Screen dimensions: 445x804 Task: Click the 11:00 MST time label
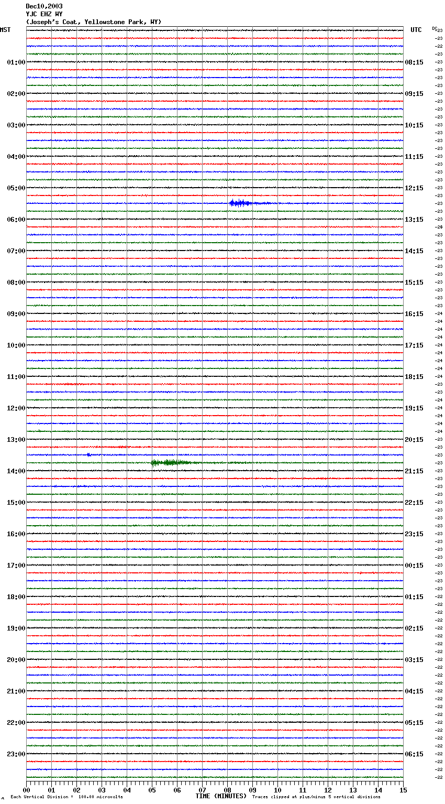coord(16,377)
